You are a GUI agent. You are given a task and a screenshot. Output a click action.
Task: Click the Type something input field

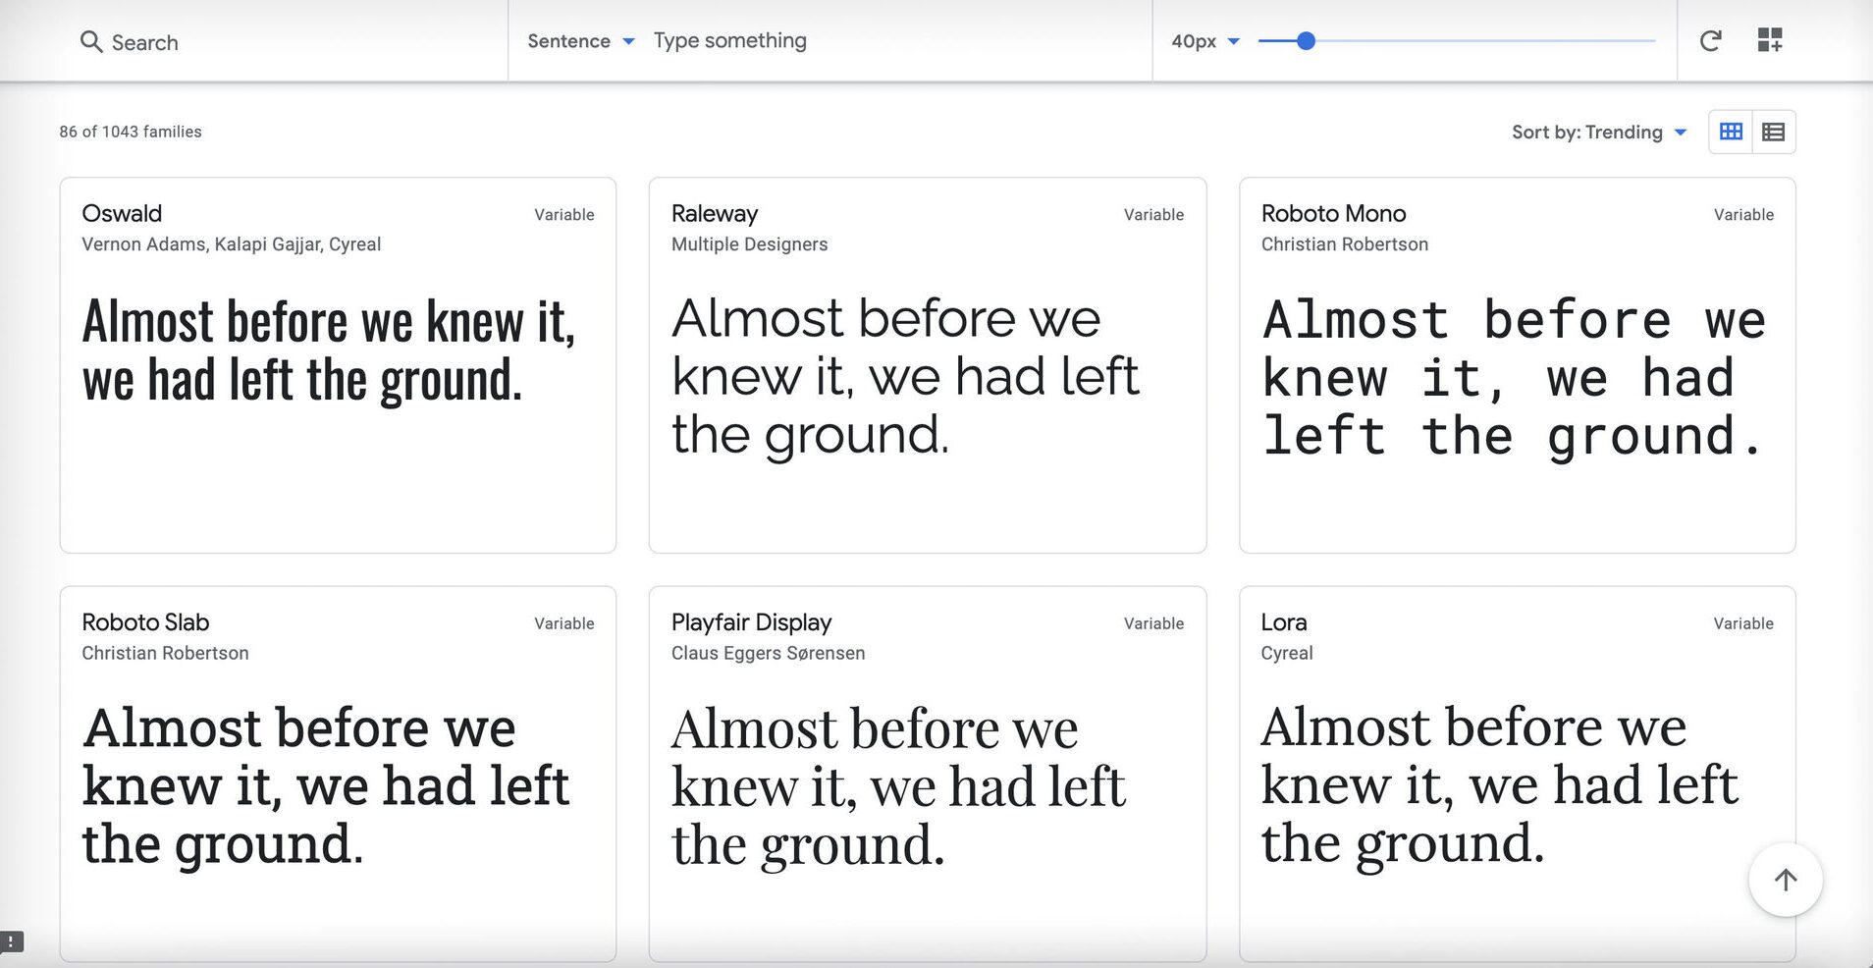point(730,40)
